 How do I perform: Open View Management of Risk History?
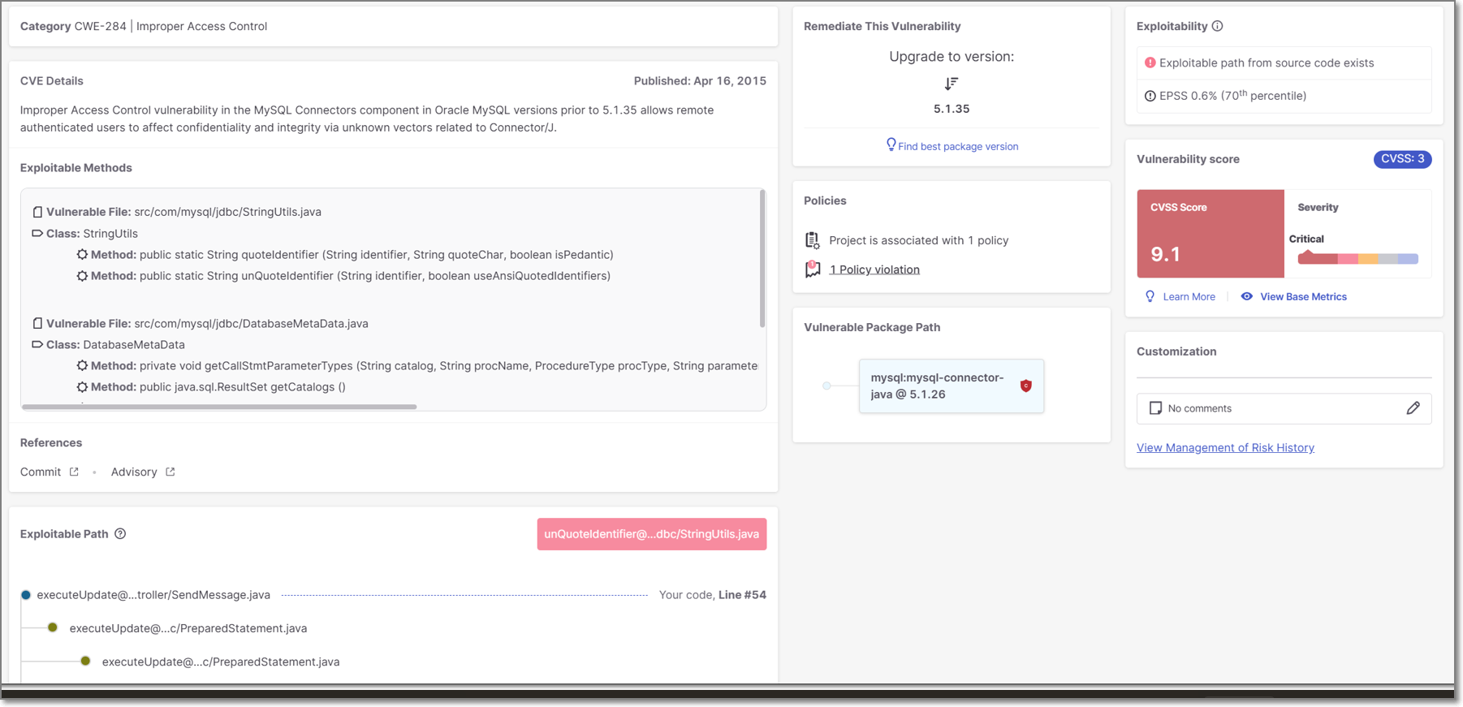[x=1224, y=447]
